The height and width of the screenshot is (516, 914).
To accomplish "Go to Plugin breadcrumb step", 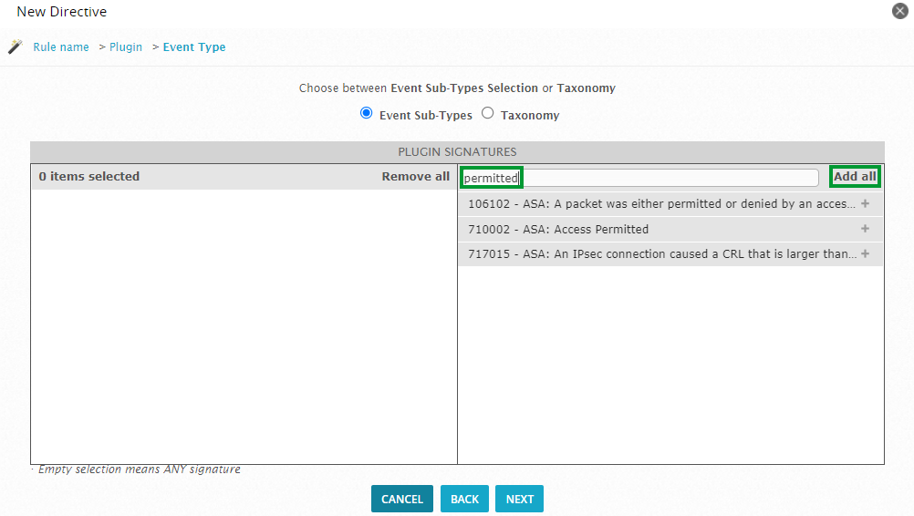I will (x=126, y=47).
